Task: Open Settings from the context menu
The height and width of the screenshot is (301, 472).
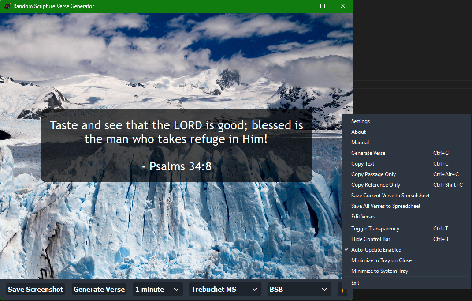Action: coord(360,121)
